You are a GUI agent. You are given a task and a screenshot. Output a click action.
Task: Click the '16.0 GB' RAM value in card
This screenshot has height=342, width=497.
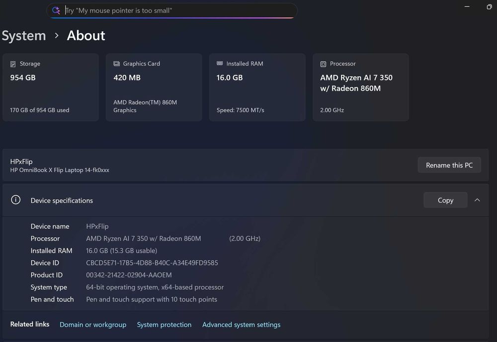click(230, 77)
